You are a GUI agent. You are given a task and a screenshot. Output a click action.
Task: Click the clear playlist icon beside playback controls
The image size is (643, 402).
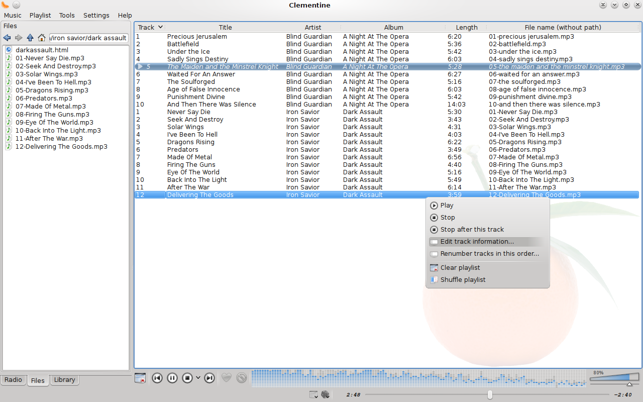pos(140,378)
